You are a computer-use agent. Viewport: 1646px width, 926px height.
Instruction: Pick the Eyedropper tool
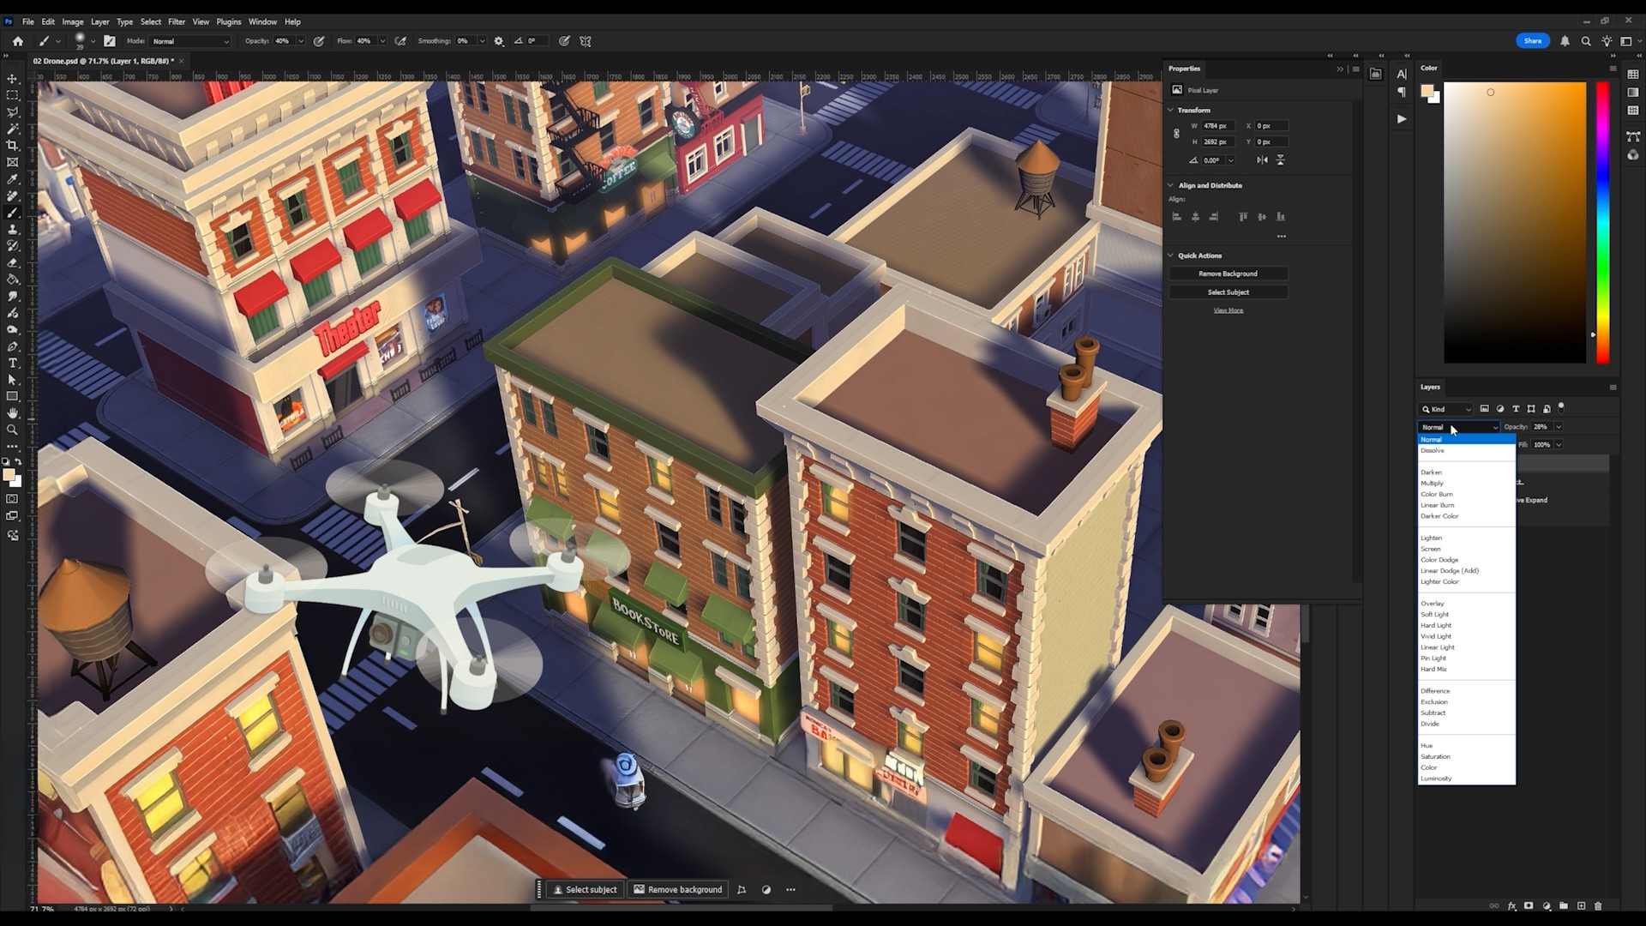tap(13, 179)
